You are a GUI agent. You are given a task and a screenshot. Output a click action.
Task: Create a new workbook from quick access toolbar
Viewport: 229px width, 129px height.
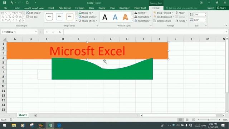click(x=27, y=3)
